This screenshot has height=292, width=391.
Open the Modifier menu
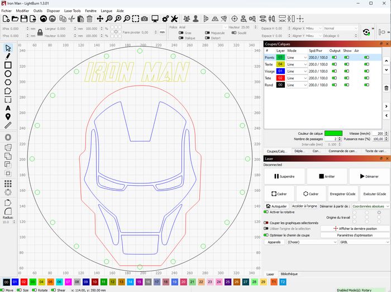22,11
